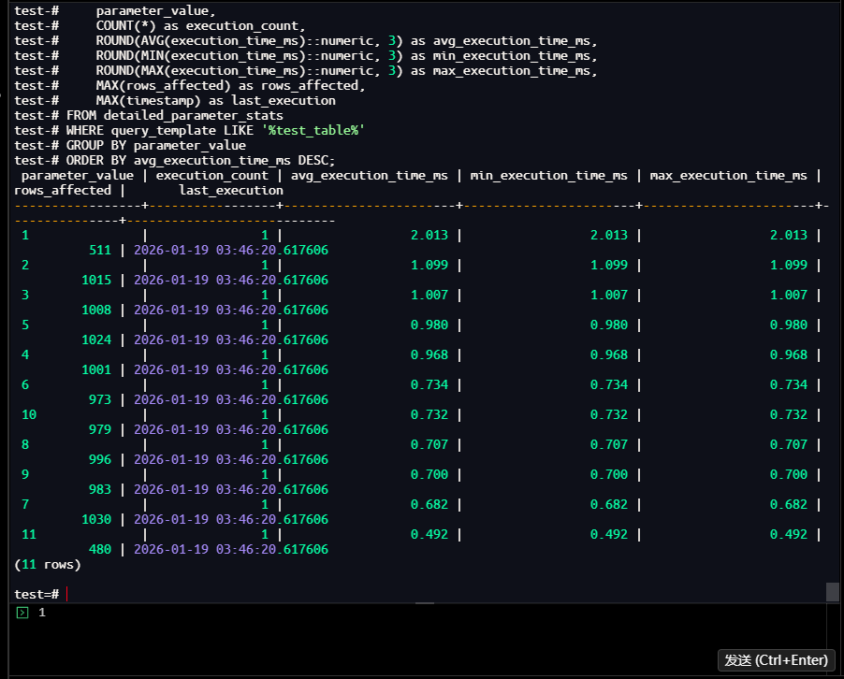Click the 'MAX(rows_affected) as rows_affected' line

pyautogui.click(x=230, y=85)
